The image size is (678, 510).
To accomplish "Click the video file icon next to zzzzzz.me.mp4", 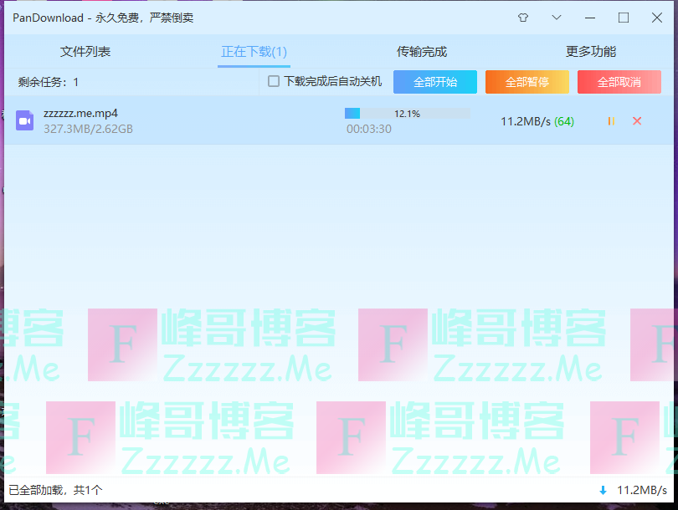I will point(23,120).
